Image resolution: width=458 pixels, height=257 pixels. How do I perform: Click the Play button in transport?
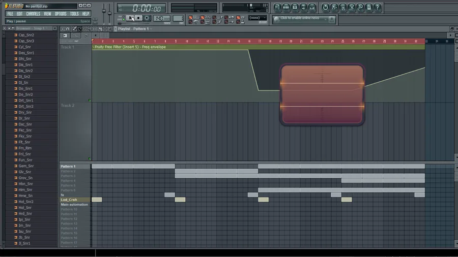[130, 18]
